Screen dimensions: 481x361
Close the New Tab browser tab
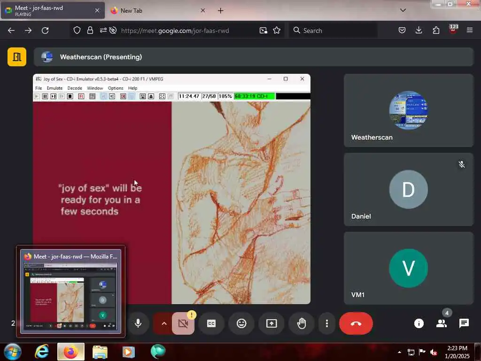[x=203, y=10]
